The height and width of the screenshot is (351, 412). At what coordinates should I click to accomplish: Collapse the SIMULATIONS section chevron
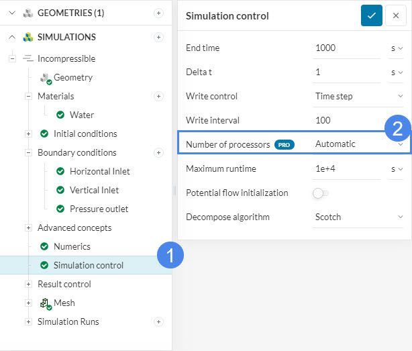point(12,37)
